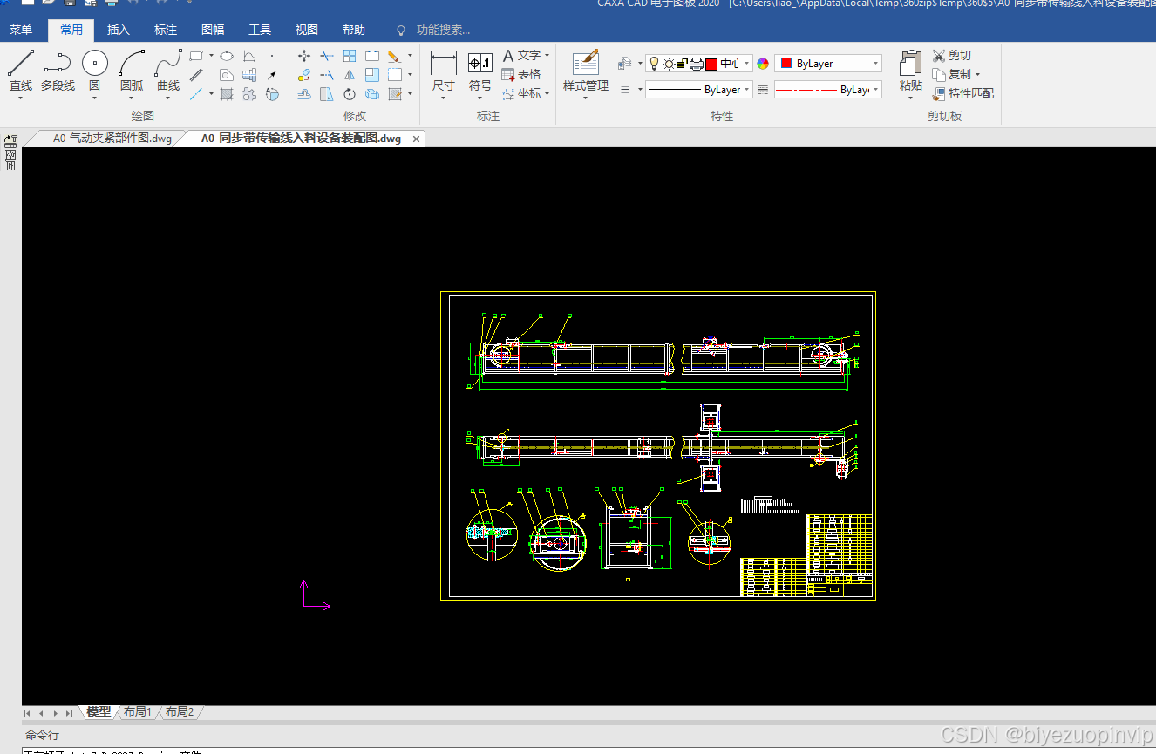1156x754 pixels.
Task: Open the 菜单 menu
Action: (21, 30)
